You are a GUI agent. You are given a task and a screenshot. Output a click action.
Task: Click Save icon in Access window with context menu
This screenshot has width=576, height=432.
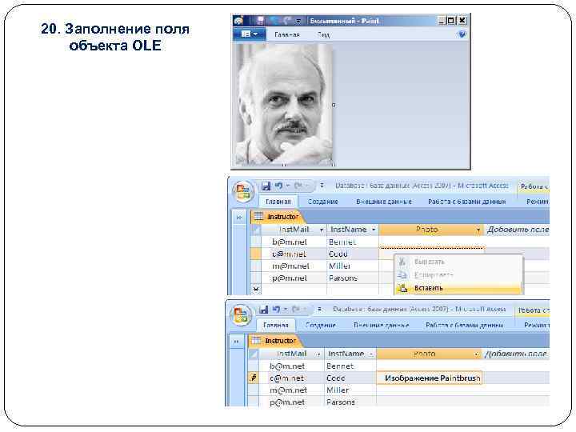[x=266, y=186]
